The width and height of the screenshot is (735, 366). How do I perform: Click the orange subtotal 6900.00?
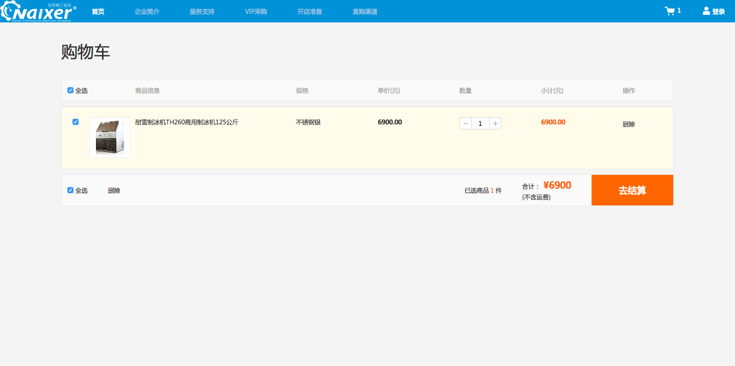pyautogui.click(x=553, y=122)
